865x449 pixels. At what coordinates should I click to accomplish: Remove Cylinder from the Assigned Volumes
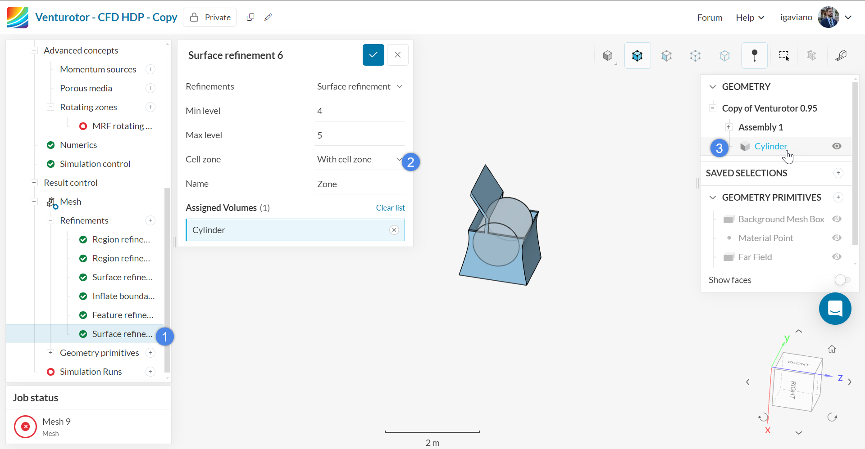394,230
